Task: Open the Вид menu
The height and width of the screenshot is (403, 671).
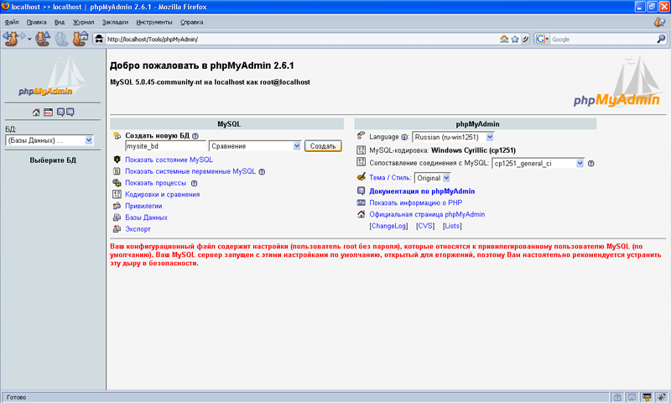Action: point(60,22)
